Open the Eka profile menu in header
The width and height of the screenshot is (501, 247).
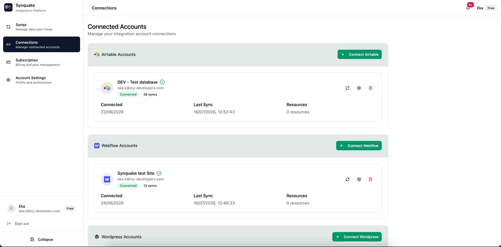pyautogui.click(x=480, y=8)
